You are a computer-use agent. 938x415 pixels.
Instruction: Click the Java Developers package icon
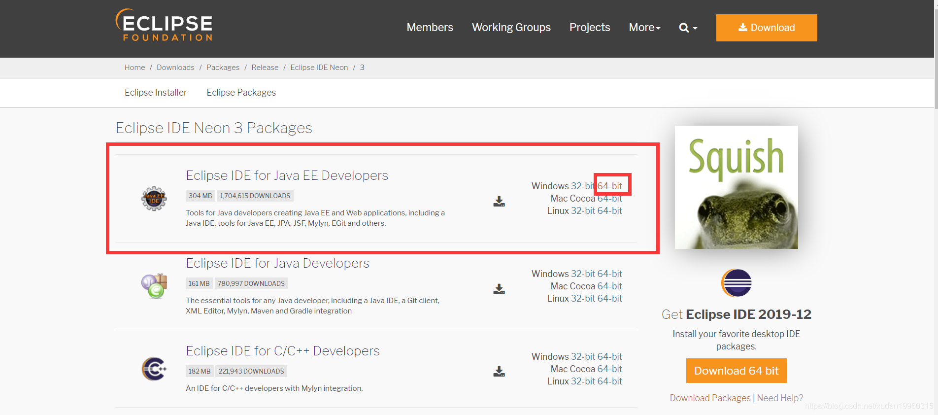pyautogui.click(x=154, y=286)
